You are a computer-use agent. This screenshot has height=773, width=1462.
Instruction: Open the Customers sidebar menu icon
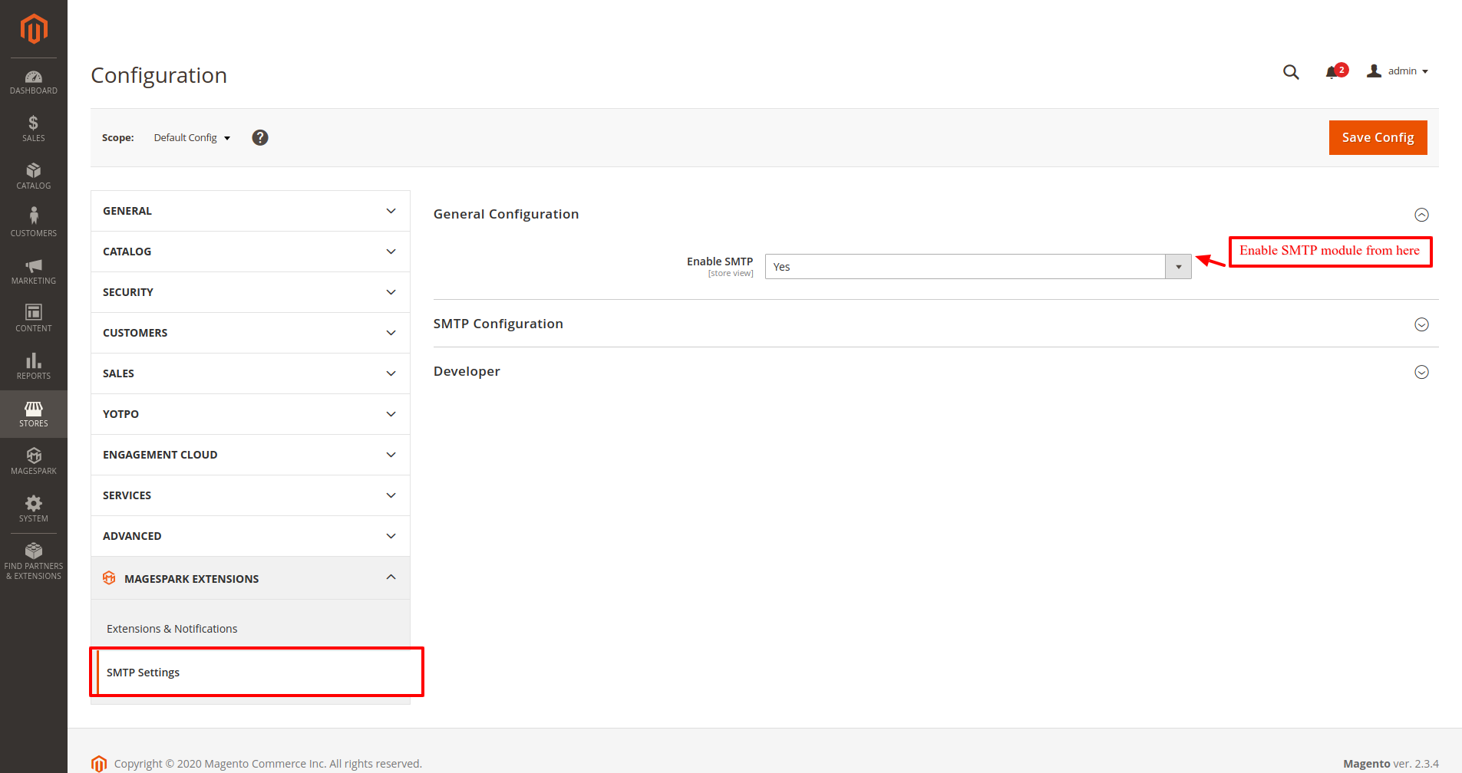(x=34, y=215)
